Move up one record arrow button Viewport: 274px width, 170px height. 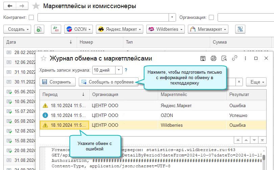(x=246, y=140)
